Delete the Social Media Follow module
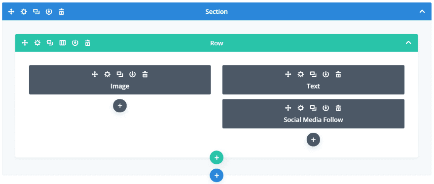This screenshot has height=184, width=434. (x=338, y=108)
